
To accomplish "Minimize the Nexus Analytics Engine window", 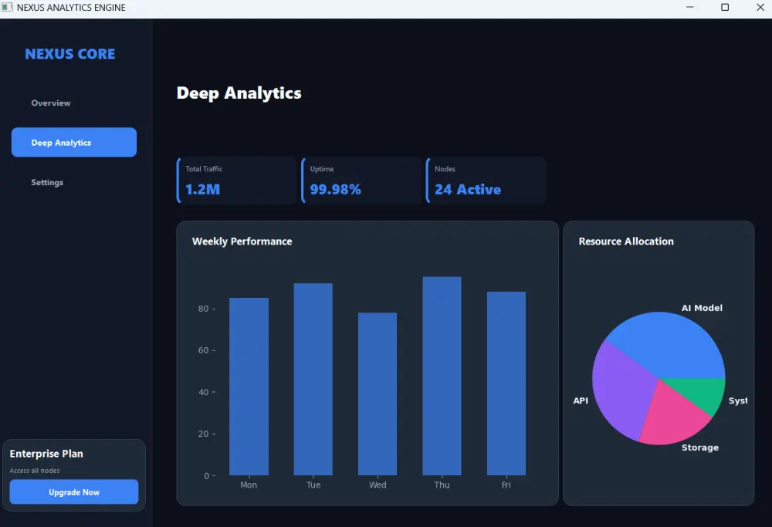I will click(x=689, y=8).
